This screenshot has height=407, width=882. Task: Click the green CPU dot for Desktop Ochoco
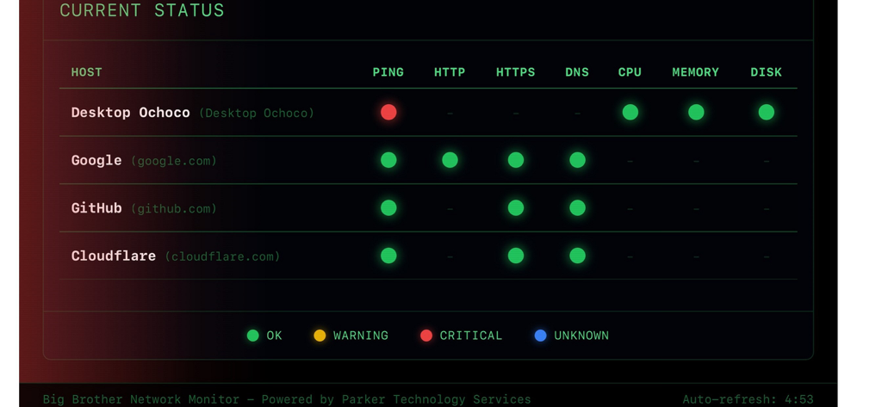point(630,113)
